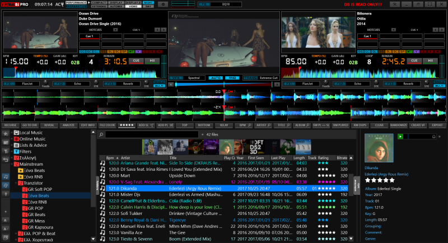Select the COMPACT view tab
The height and width of the screenshot is (243, 448).
(x=99, y=3)
